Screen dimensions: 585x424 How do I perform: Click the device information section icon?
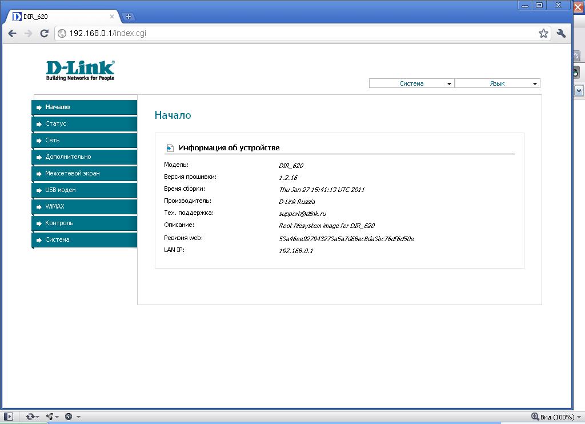click(170, 148)
